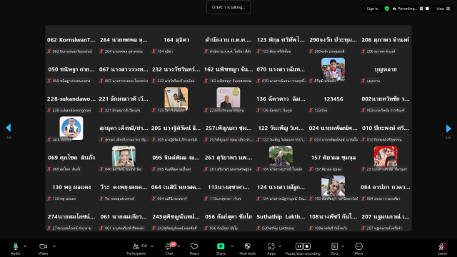
Task: Expand the audio options arrow
Action: 25,246
